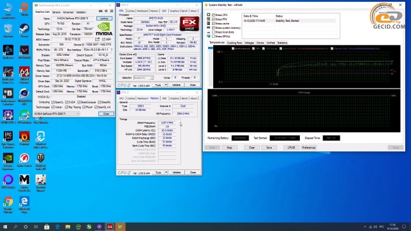The height and width of the screenshot is (231, 411).
Task: Launch the AIDA64 desktop shortcut
Action: [24, 75]
